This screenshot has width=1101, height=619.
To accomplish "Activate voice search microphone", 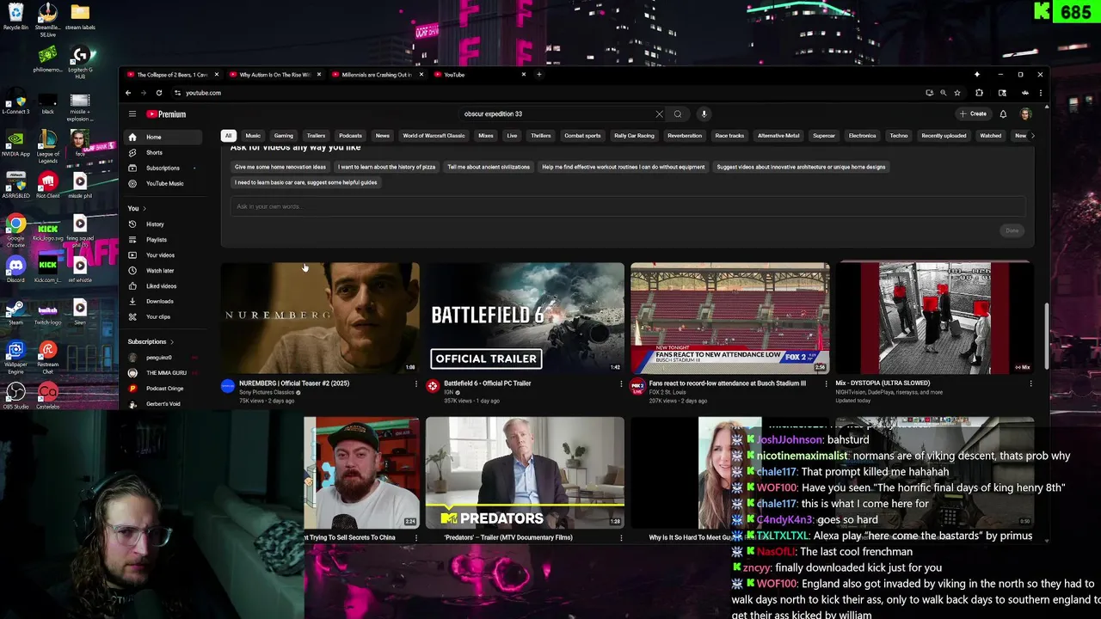I will (x=704, y=113).
